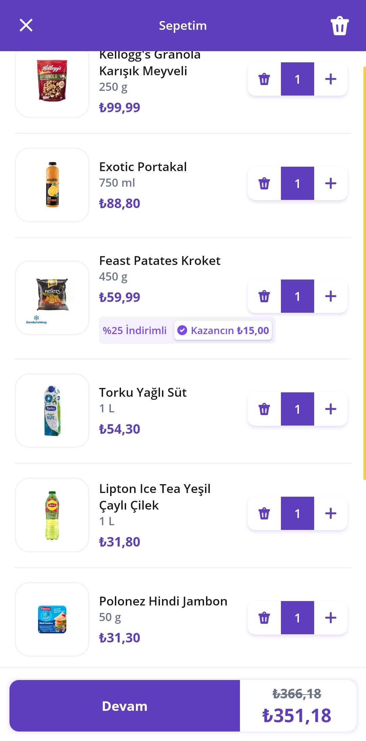The height and width of the screenshot is (741, 366).
Task: Tap the Kazancın ₺15,00 savings badge
Action: (223, 330)
